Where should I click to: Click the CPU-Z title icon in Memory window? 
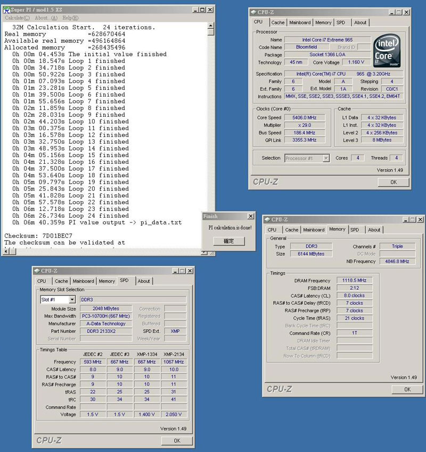coord(267,219)
